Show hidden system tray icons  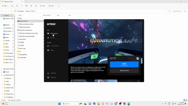[x=162, y=104]
